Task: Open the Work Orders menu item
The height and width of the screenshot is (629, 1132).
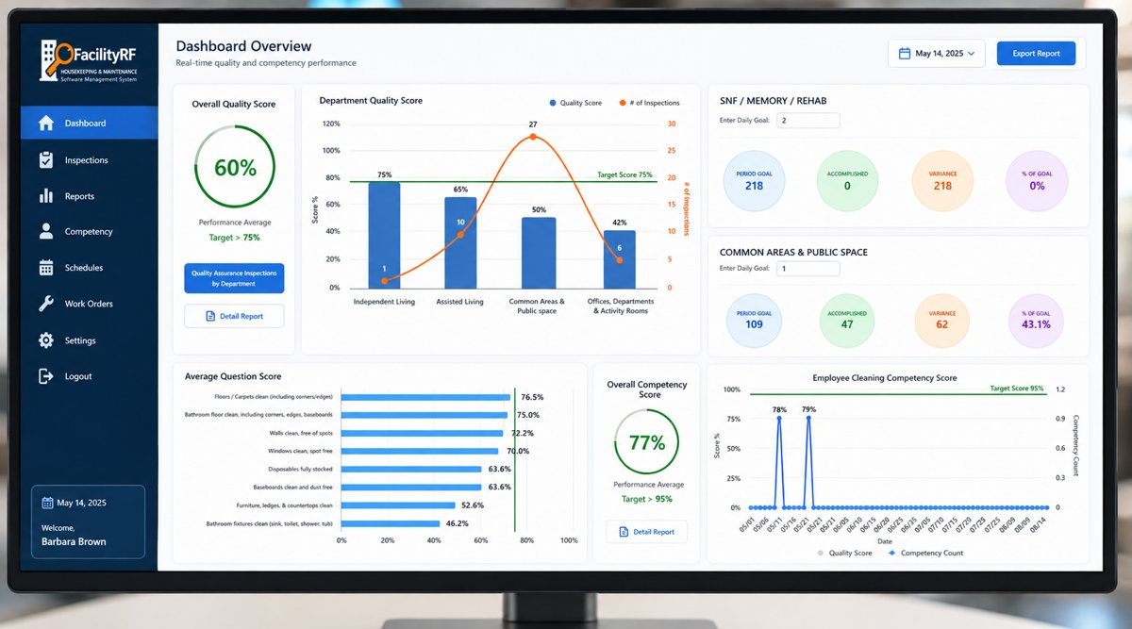Action: click(x=90, y=304)
